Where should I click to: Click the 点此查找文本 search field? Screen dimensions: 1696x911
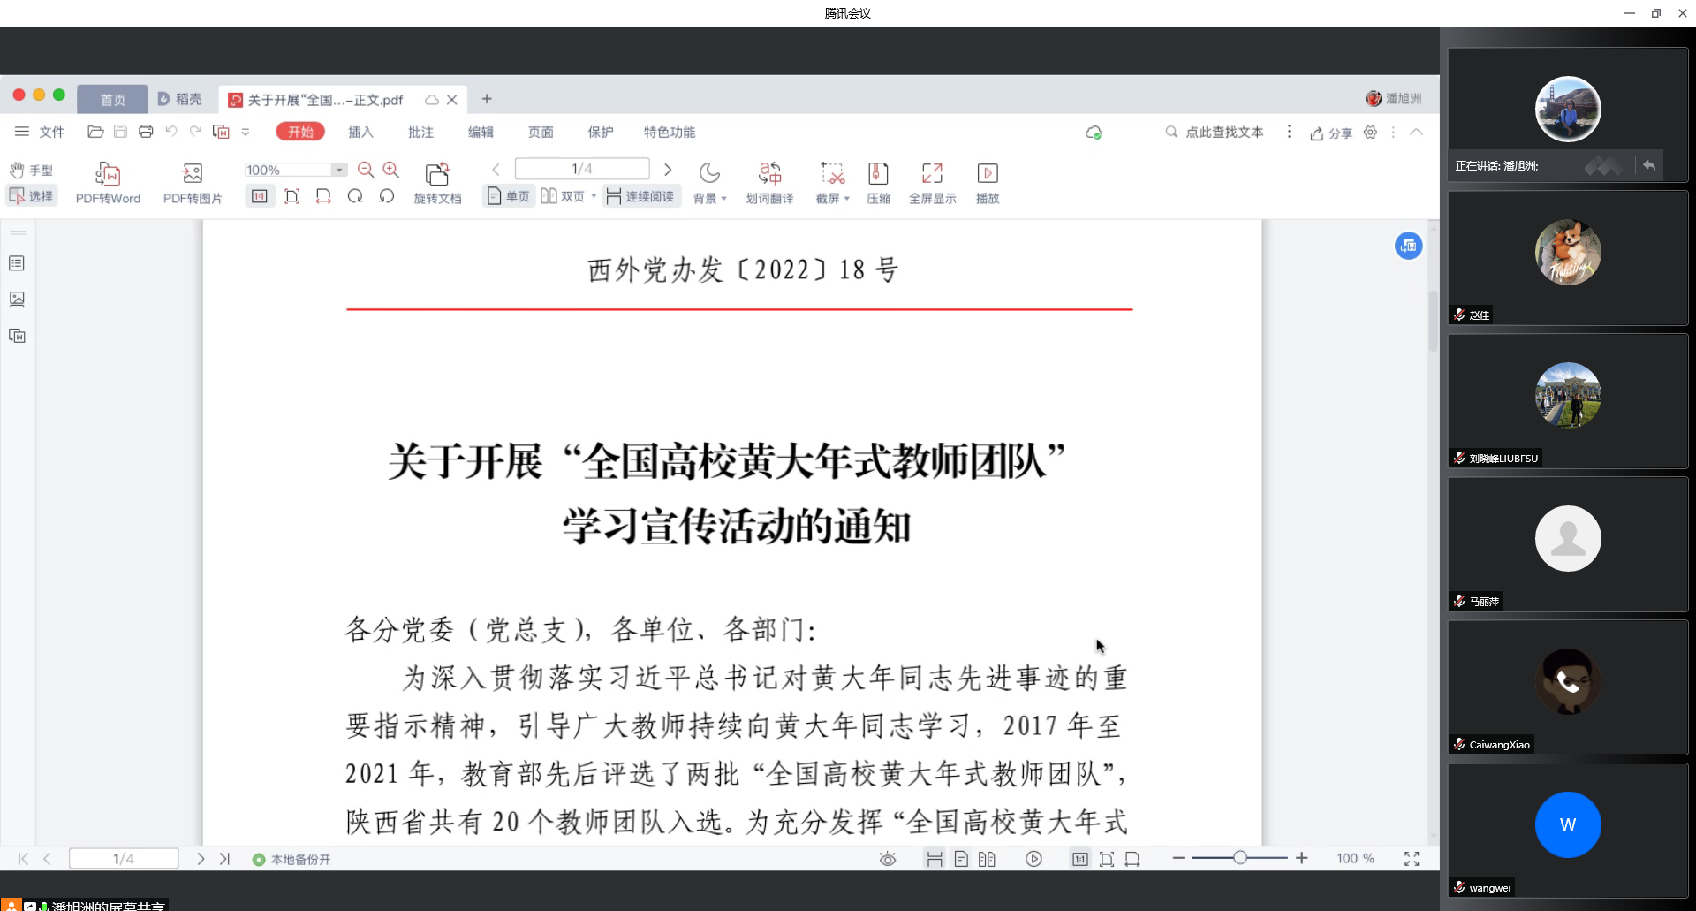pyautogui.click(x=1223, y=132)
